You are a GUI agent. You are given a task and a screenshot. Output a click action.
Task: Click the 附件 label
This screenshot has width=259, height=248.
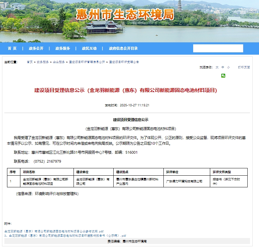pos(8,224)
